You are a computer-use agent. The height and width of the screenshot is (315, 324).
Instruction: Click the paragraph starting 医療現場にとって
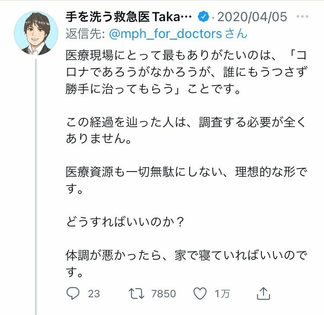pyautogui.click(x=186, y=72)
